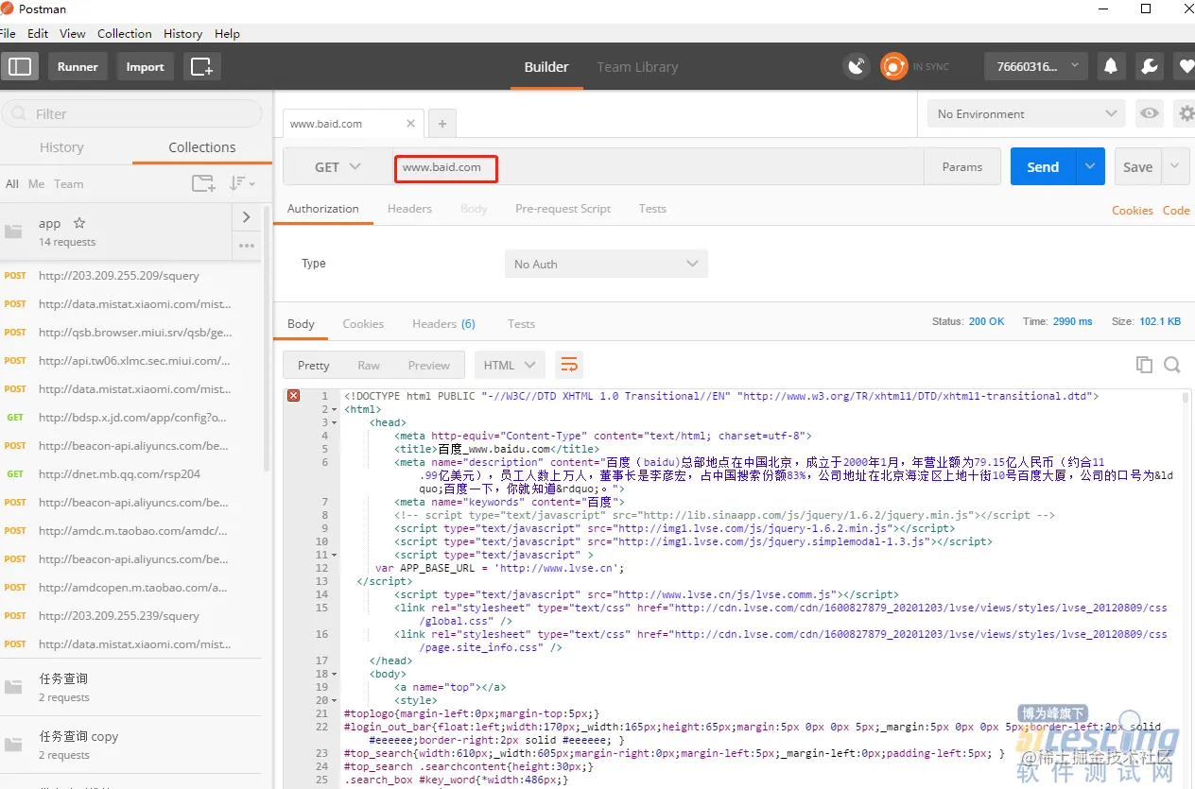Open the Collection menu
The image size is (1195, 789).
coord(125,33)
